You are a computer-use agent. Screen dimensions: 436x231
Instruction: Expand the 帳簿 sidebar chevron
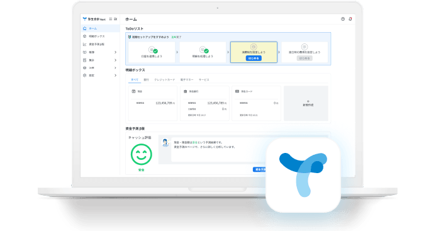115,52
